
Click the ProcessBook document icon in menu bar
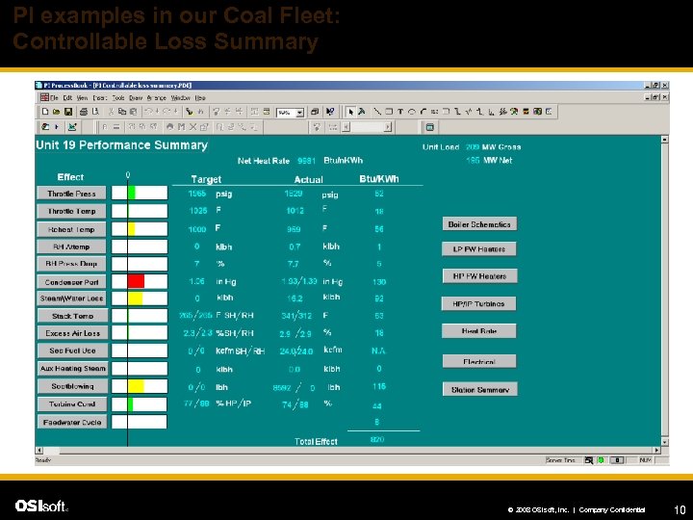[x=44, y=97]
